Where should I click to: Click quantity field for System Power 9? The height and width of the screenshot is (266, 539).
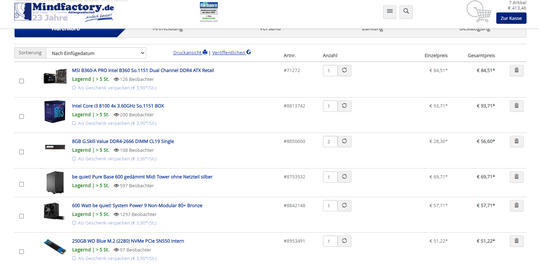tap(330, 206)
